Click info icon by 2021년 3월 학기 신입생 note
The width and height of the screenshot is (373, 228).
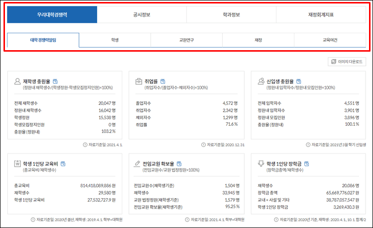(x=308, y=145)
